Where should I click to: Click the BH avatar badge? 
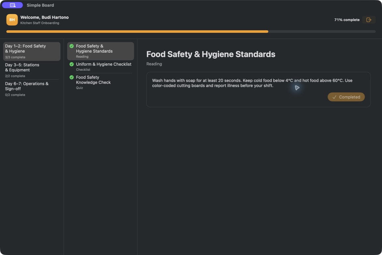pos(12,20)
